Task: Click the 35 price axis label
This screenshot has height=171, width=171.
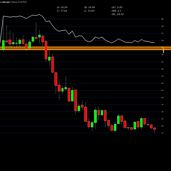Action: [162, 105]
